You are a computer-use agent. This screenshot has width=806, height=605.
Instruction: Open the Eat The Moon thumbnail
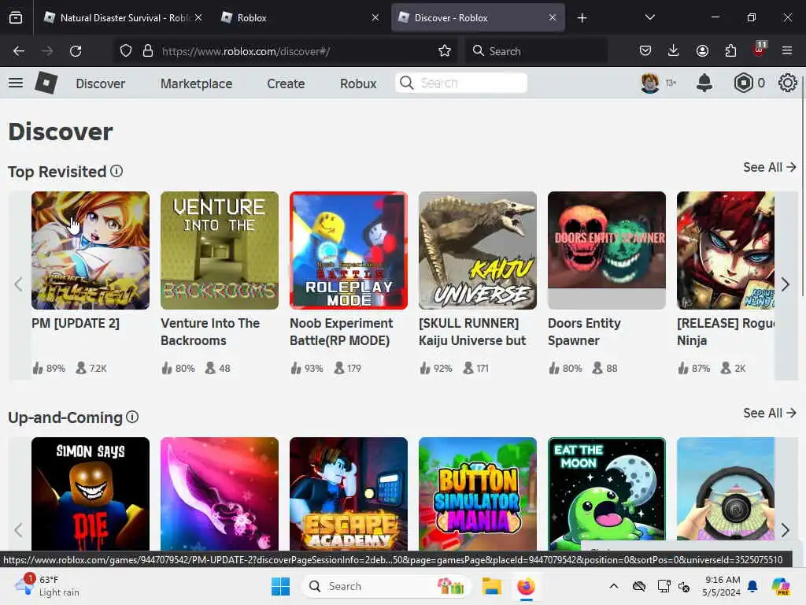(607, 494)
